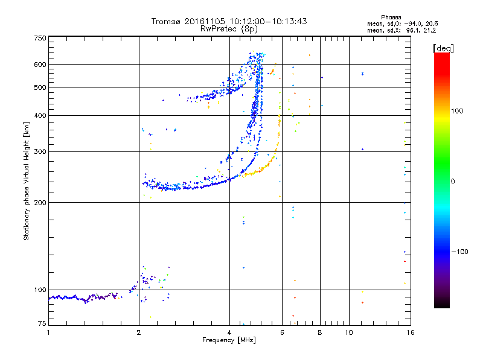Click x-axis tick label "1"
The width and height of the screenshot is (483, 362).
click(x=48, y=332)
